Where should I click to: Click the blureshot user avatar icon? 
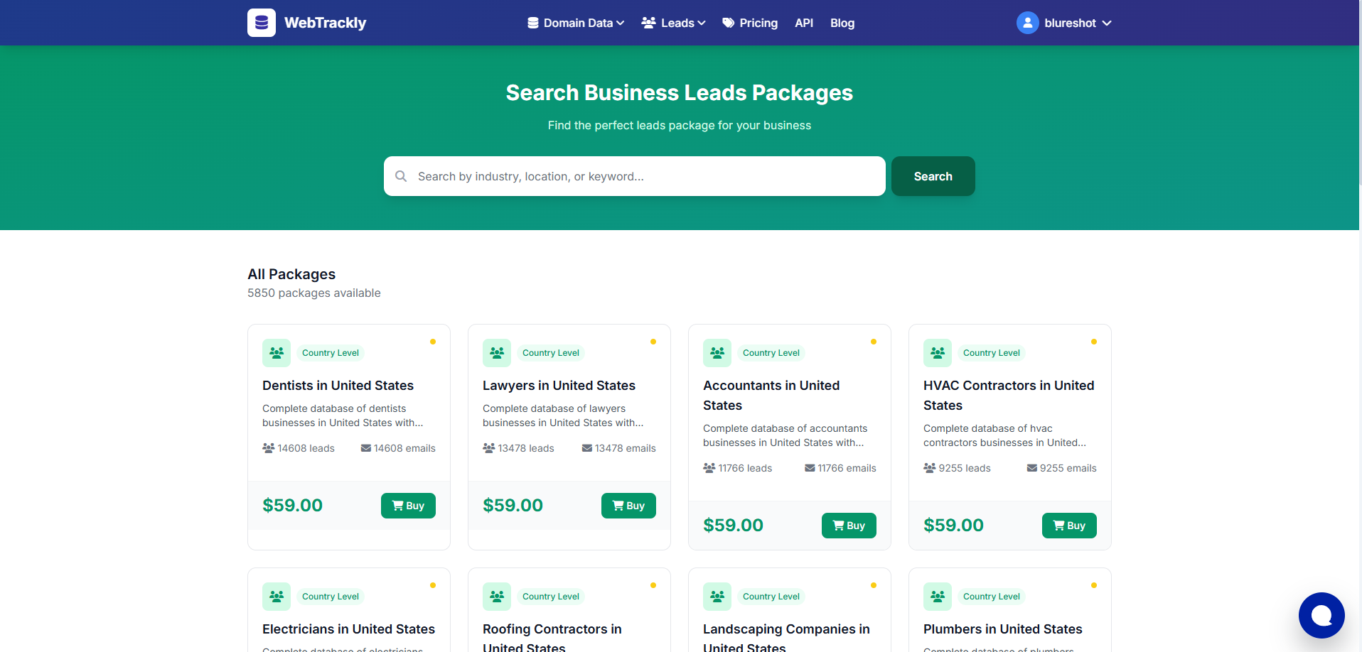tap(1028, 23)
